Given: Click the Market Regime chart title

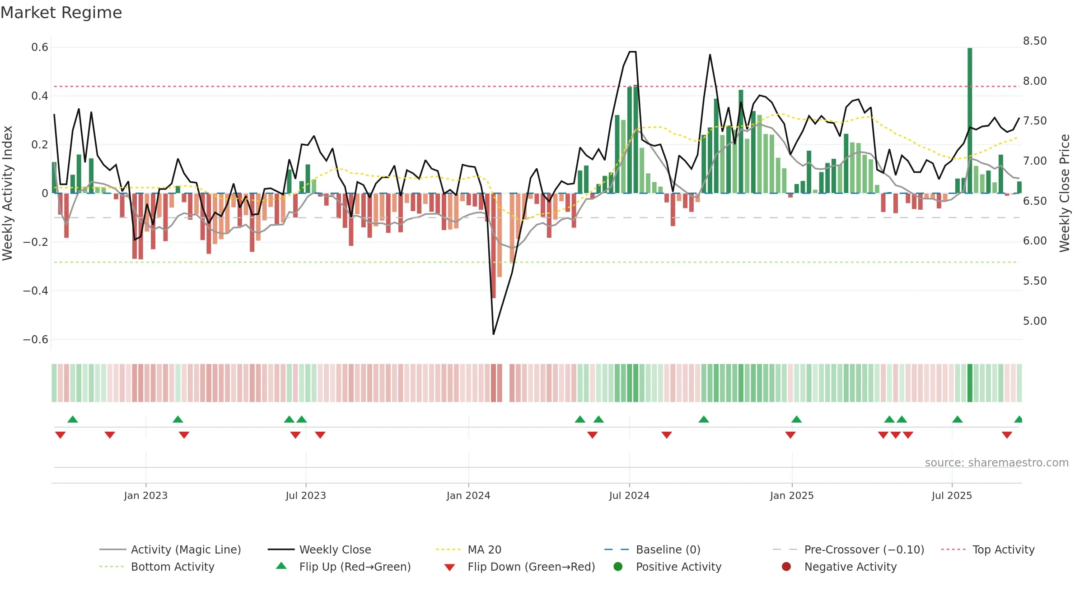Looking at the screenshot, I should coord(61,13).
